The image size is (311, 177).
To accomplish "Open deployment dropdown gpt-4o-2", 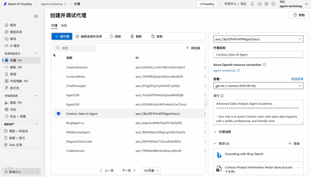I will [x=258, y=86].
